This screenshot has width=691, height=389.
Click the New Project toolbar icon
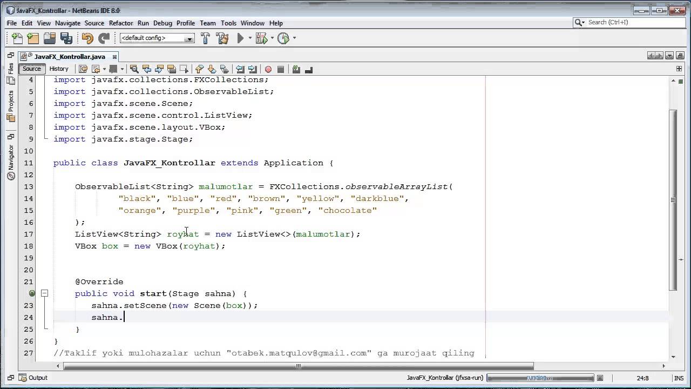pyautogui.click(x=33, y=38)
